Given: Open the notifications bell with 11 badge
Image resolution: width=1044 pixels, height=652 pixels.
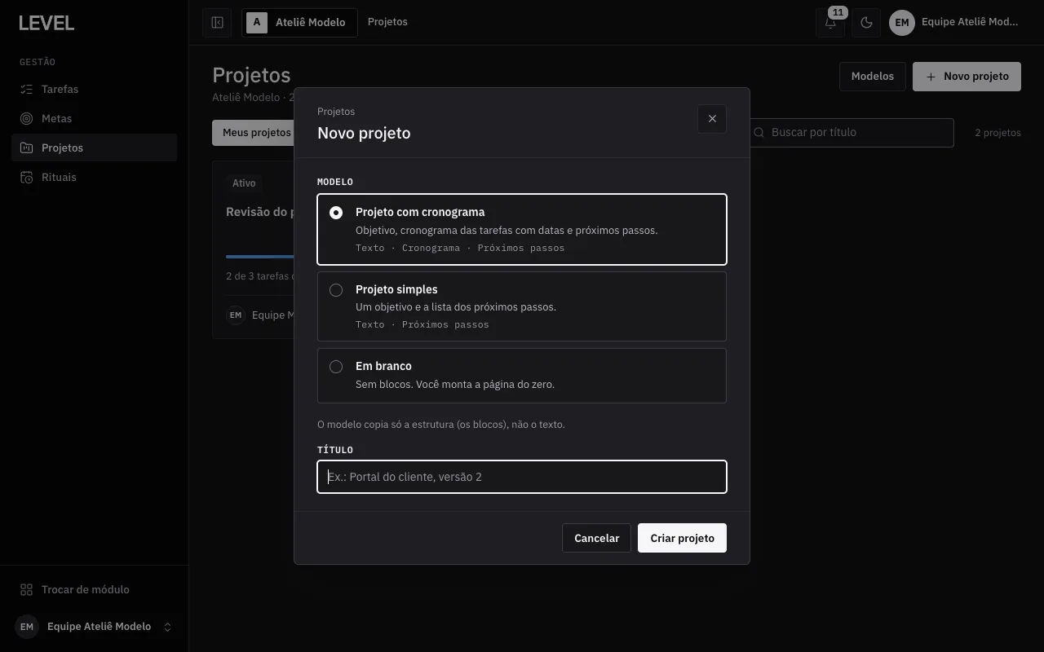Looking at the screenshot, I should [830, 23].
